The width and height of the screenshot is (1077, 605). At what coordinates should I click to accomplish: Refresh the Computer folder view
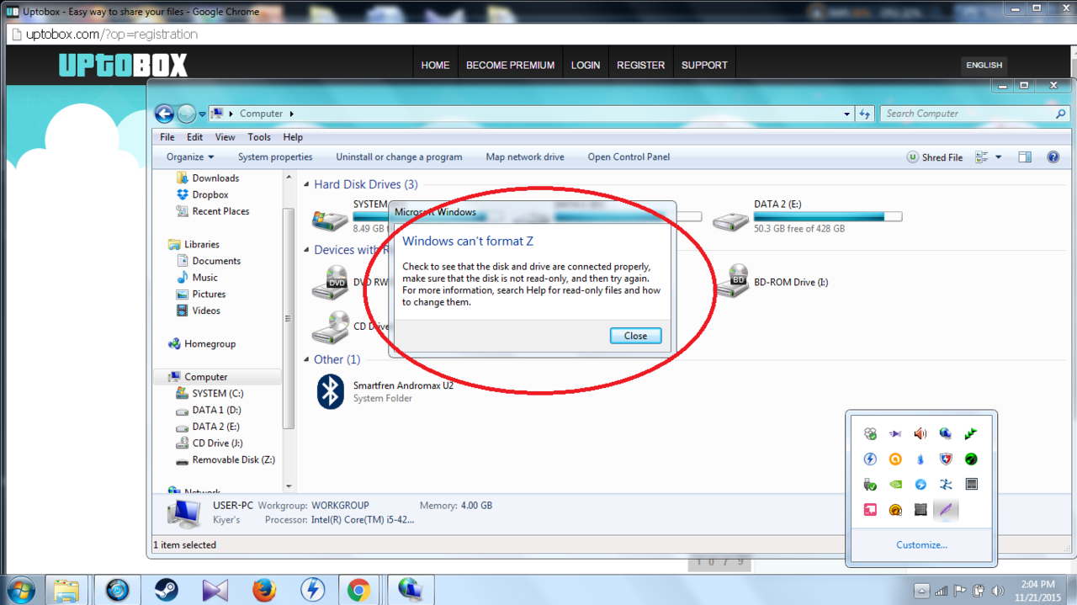tap(864, 114)
